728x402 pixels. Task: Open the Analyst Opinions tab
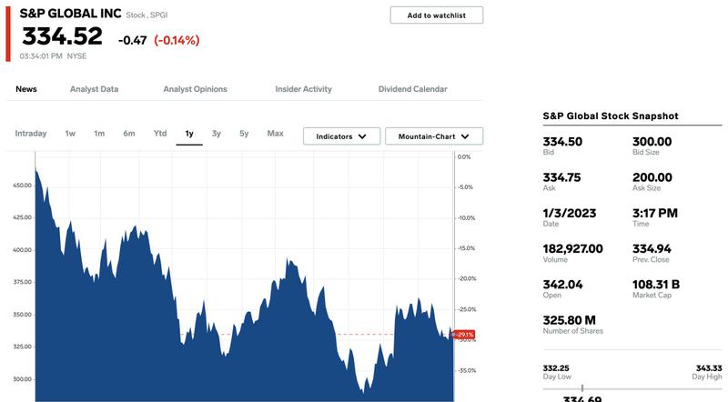coord(195,89)
